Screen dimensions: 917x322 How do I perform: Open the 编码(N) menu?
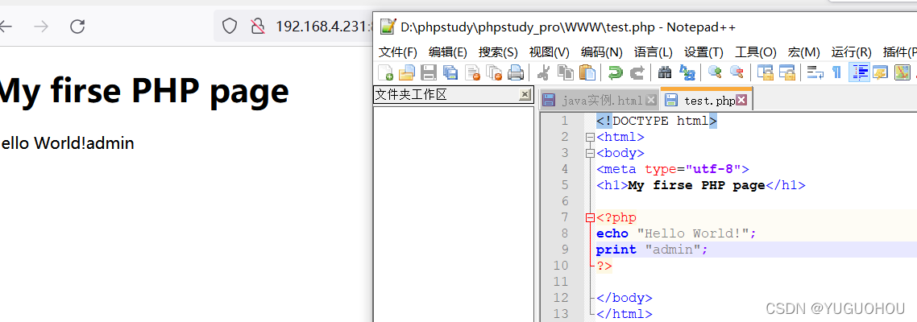[602, 52]
